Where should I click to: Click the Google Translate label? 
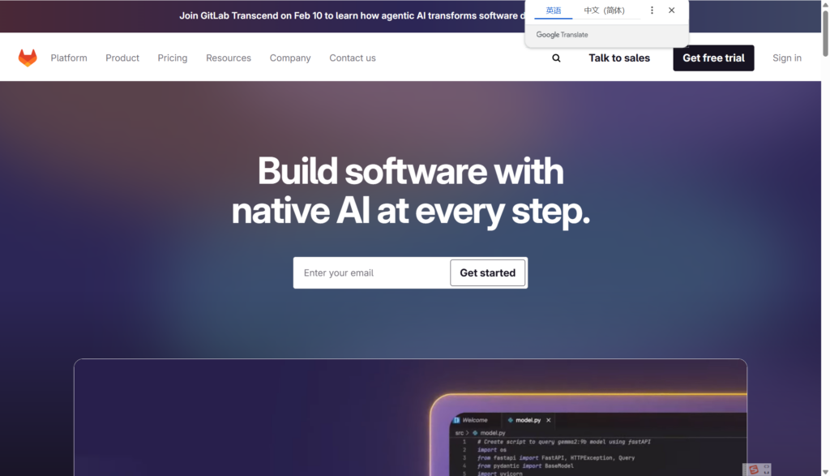click(562, 34)
